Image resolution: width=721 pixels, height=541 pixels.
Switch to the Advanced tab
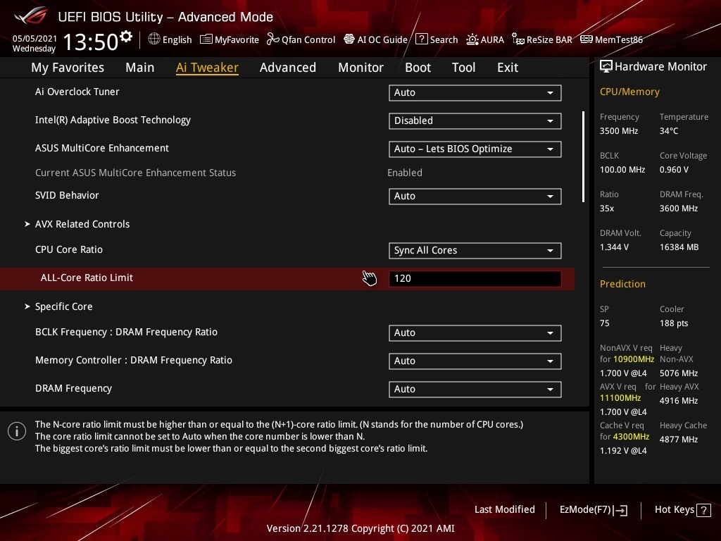tap(287, 68)
